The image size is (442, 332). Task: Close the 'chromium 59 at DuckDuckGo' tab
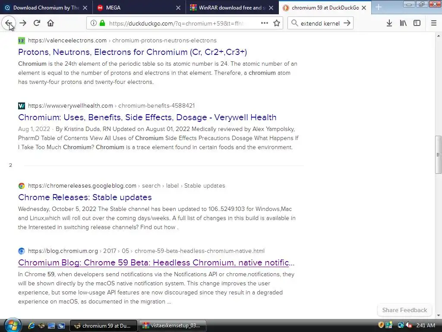364,8
